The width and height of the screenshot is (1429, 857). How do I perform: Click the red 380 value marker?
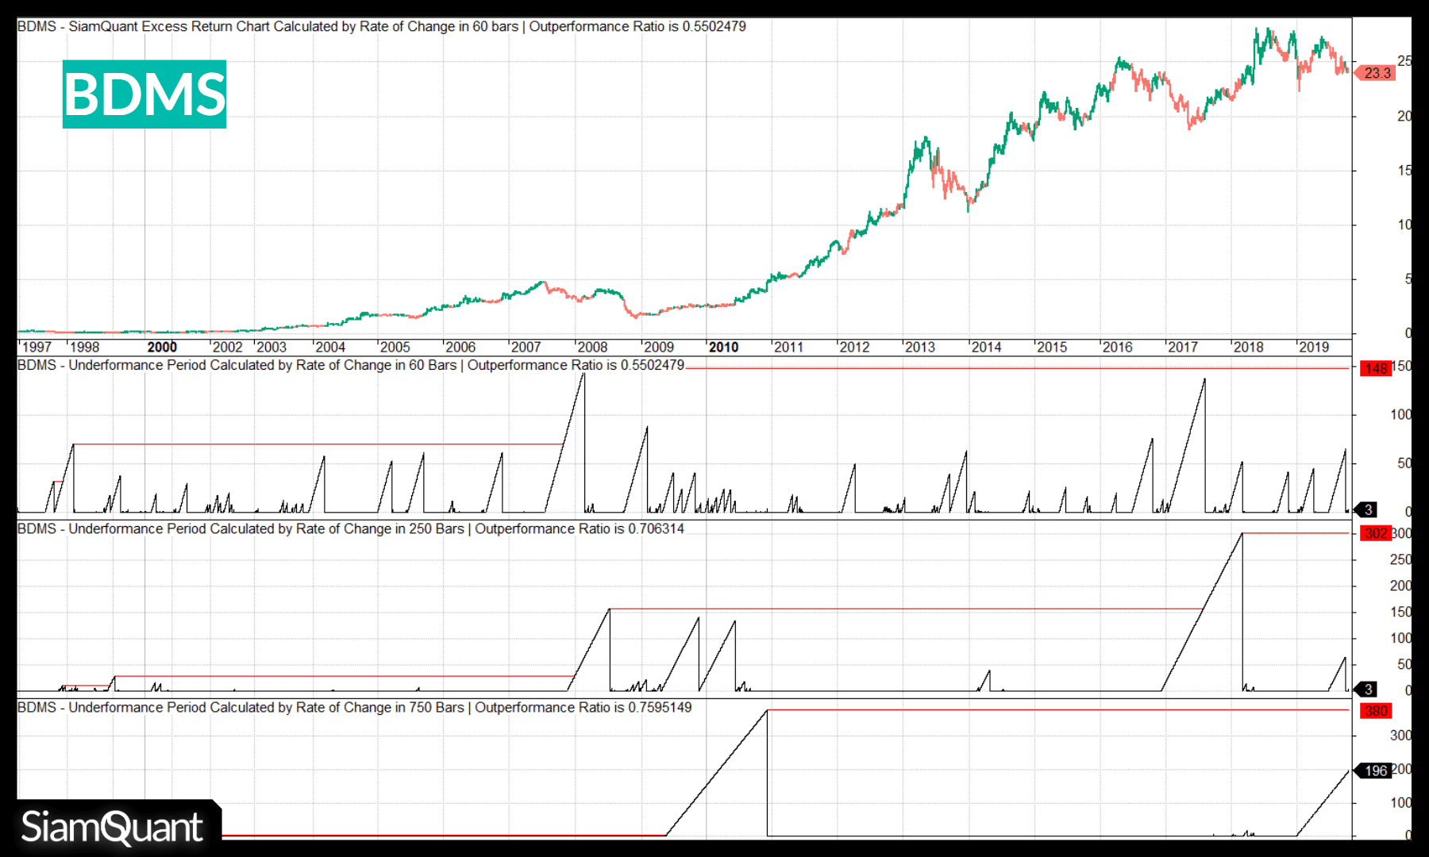[x=1376, y=711]
